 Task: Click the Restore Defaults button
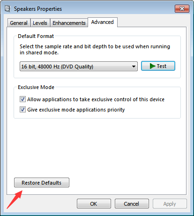click(42, 182)
